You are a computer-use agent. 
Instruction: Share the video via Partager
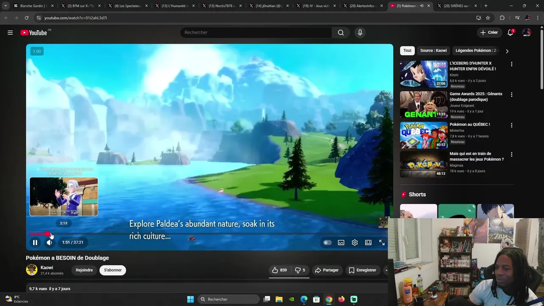326,270
